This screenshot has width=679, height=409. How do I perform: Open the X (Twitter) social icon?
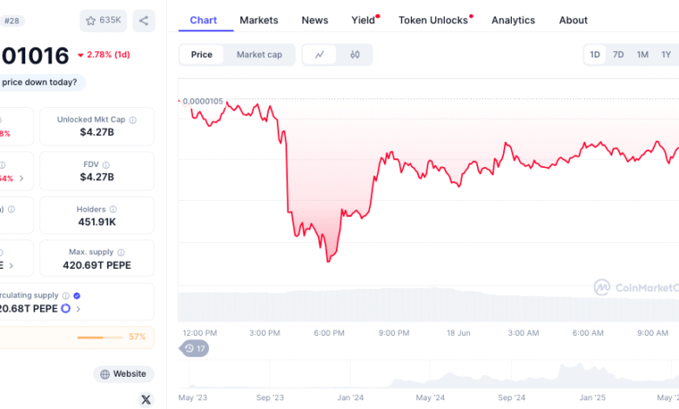[x=146, y=399]
